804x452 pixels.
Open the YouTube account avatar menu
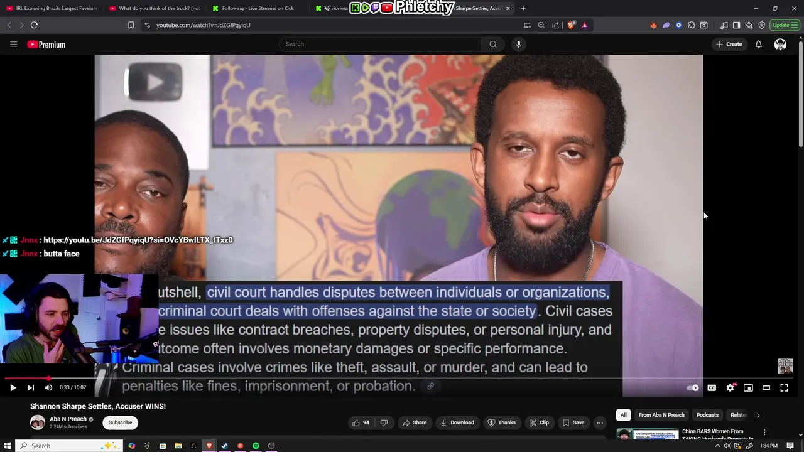[780, 44]
